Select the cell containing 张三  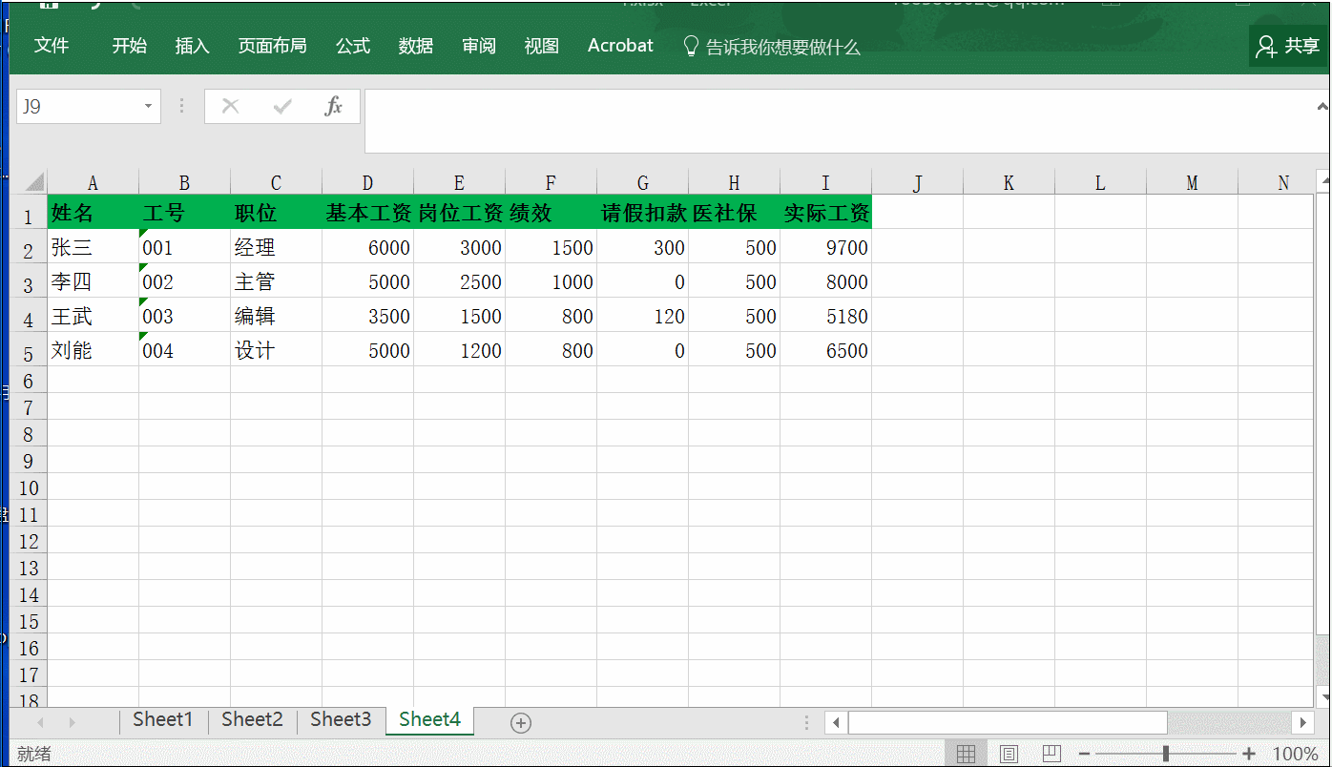pos(93,247)
